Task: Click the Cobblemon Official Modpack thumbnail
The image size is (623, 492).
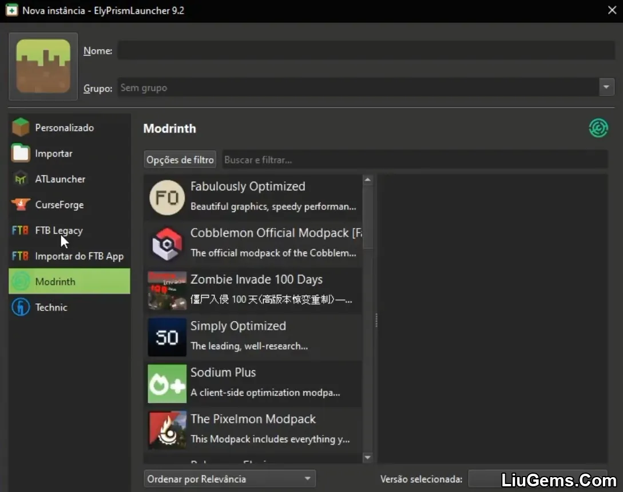Action: (x=167, y=244)
